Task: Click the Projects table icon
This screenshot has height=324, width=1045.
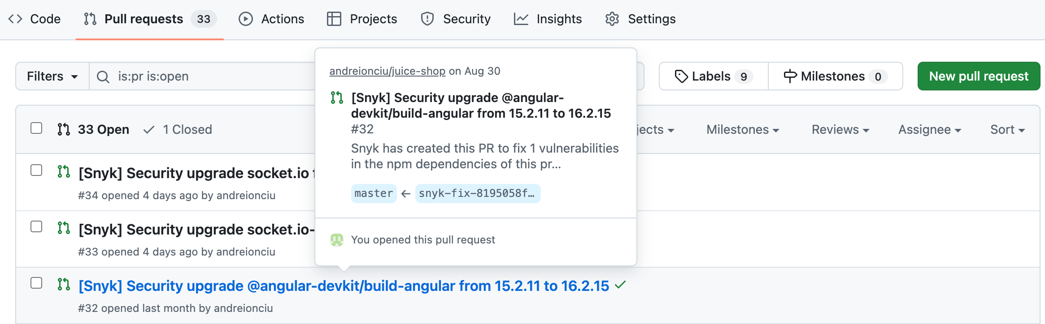Action: point(334,19)
